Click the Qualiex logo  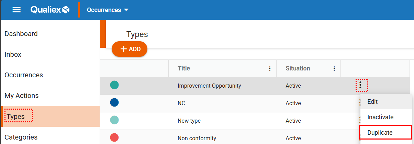coord(50,10)
